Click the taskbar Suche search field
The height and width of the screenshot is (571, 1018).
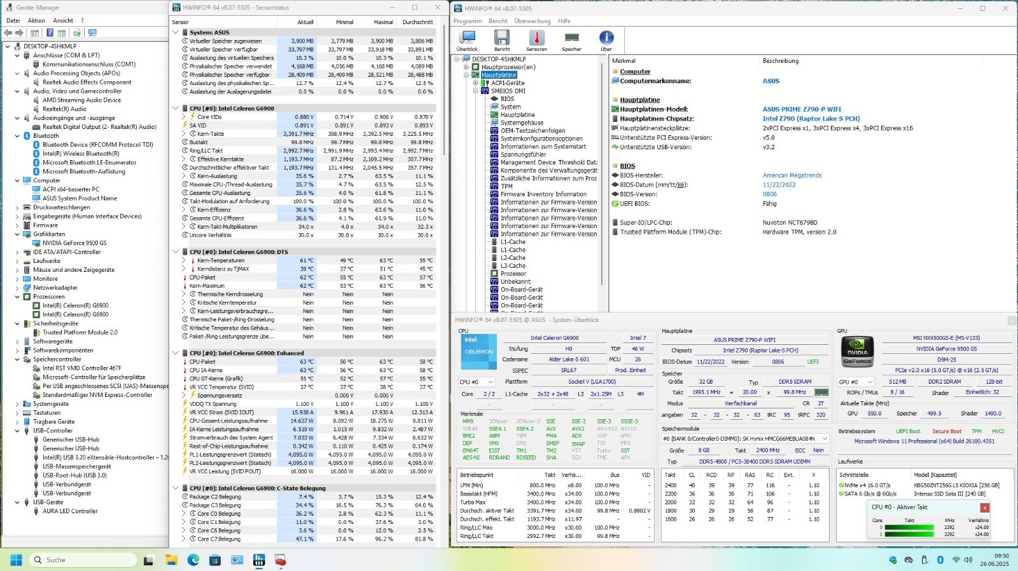coord(83,560)
